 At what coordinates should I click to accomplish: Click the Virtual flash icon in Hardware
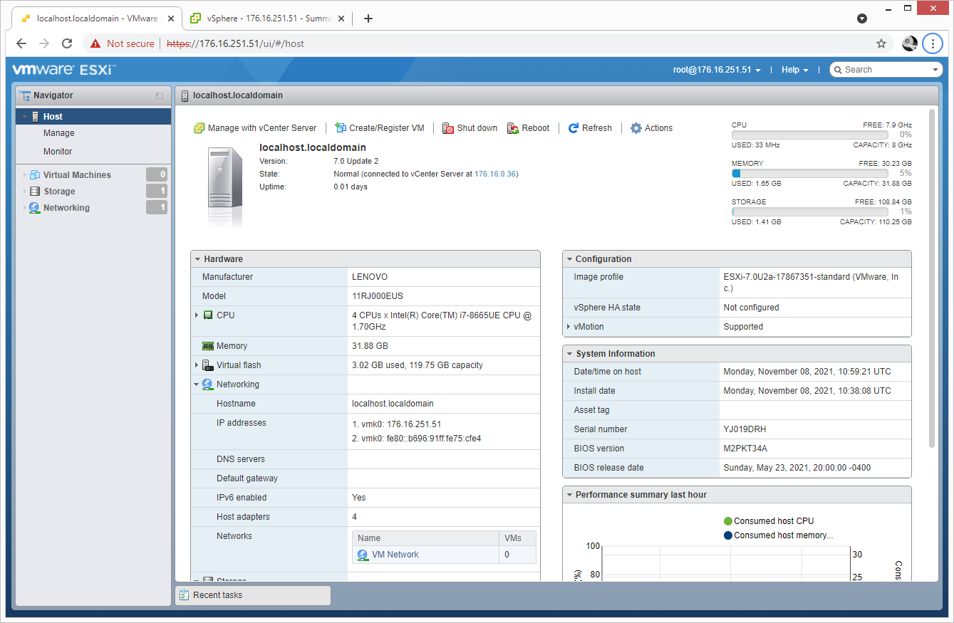click(x=208, y=365)
